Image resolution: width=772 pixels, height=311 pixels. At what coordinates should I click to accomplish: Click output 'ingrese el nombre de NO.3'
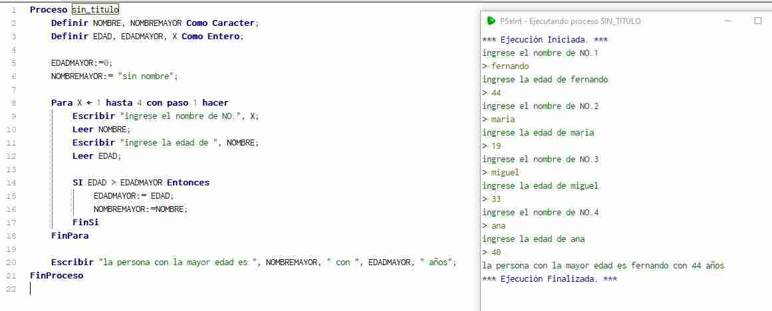(x=541, y=159)
